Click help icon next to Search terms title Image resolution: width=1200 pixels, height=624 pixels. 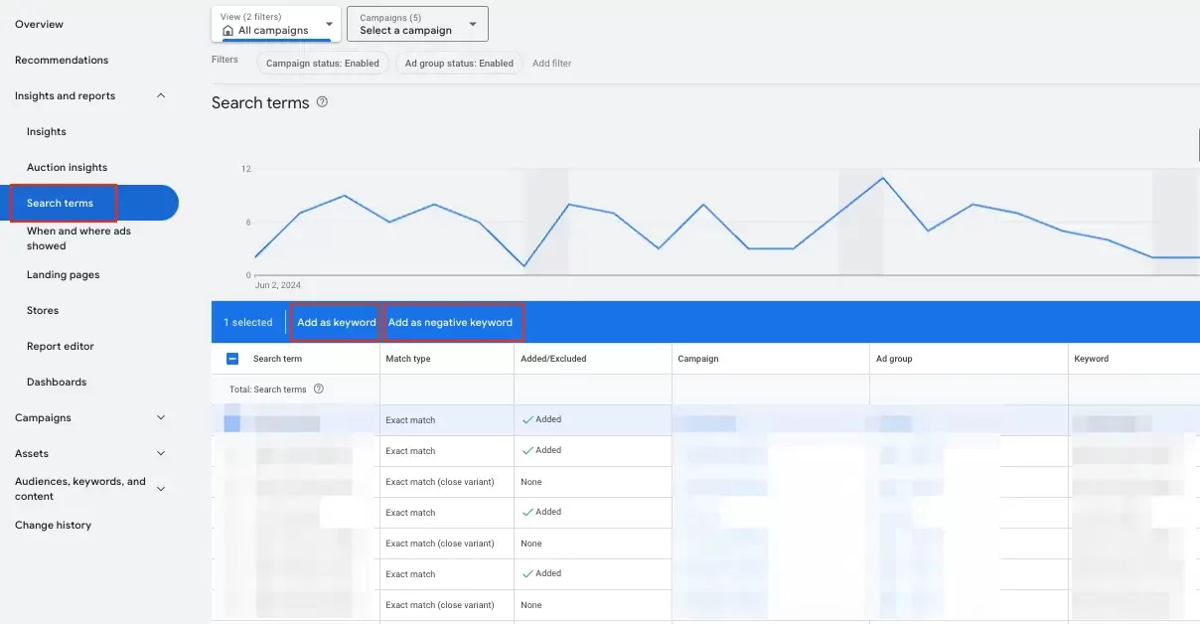pos(322,102)
